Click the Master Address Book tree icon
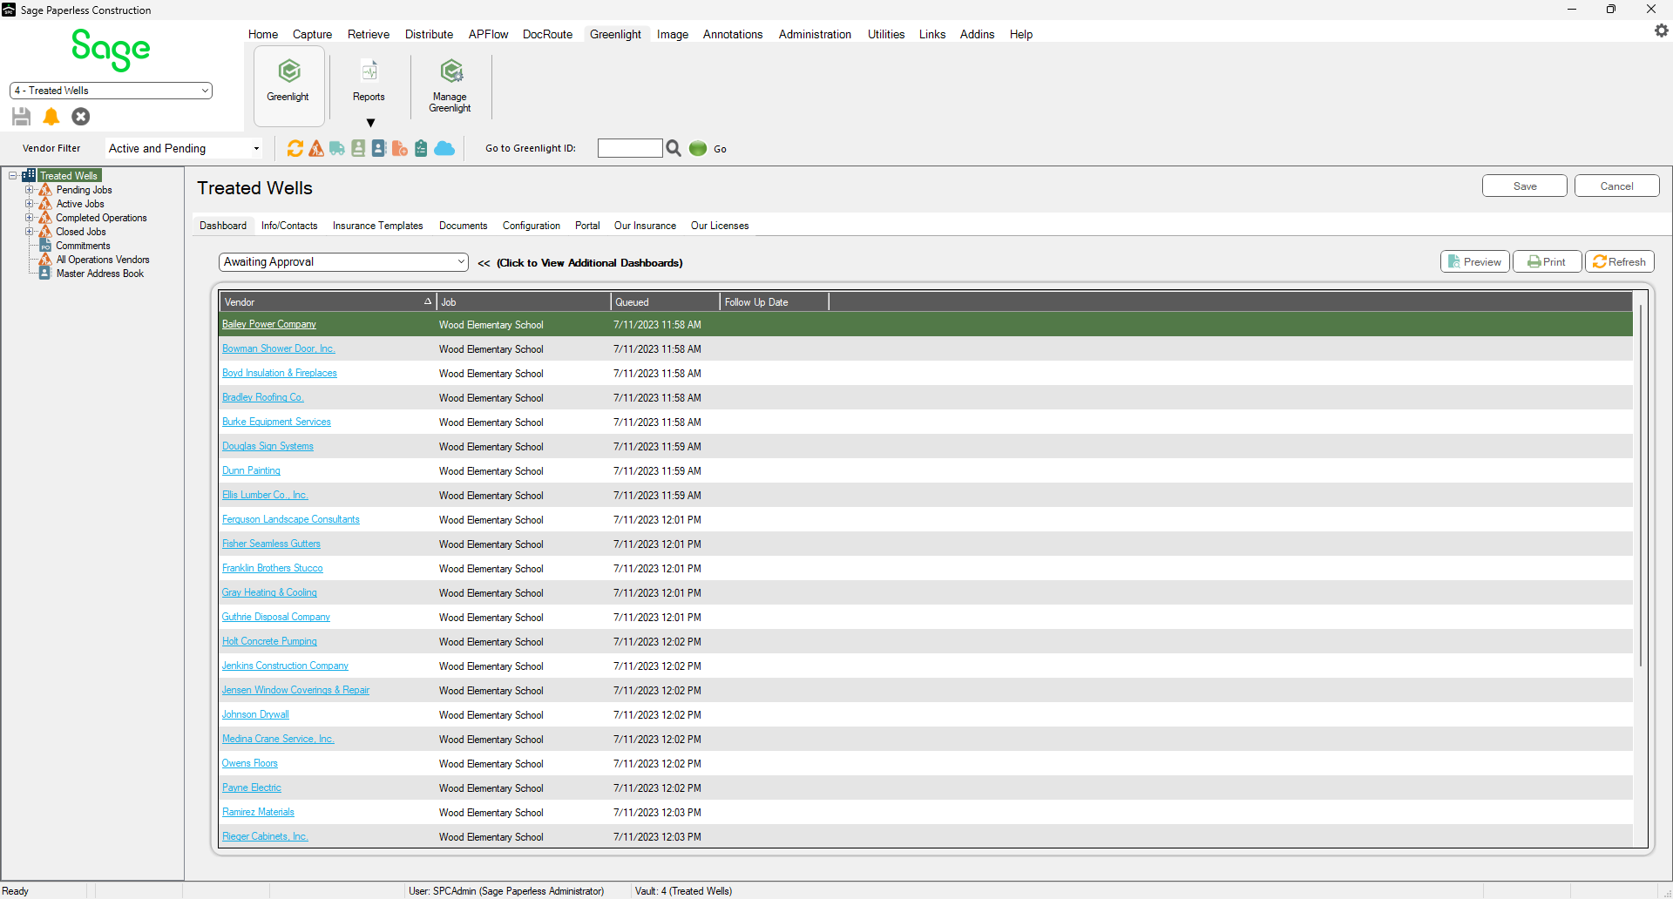The width and height of the screenshot is (1673, 899). [45, 274]
